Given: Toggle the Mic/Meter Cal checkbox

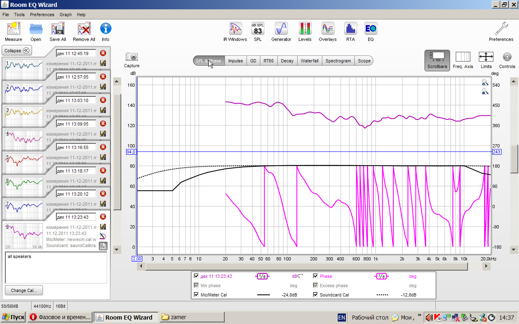Looking at the screenshot, I should click(x=196, y=295).
